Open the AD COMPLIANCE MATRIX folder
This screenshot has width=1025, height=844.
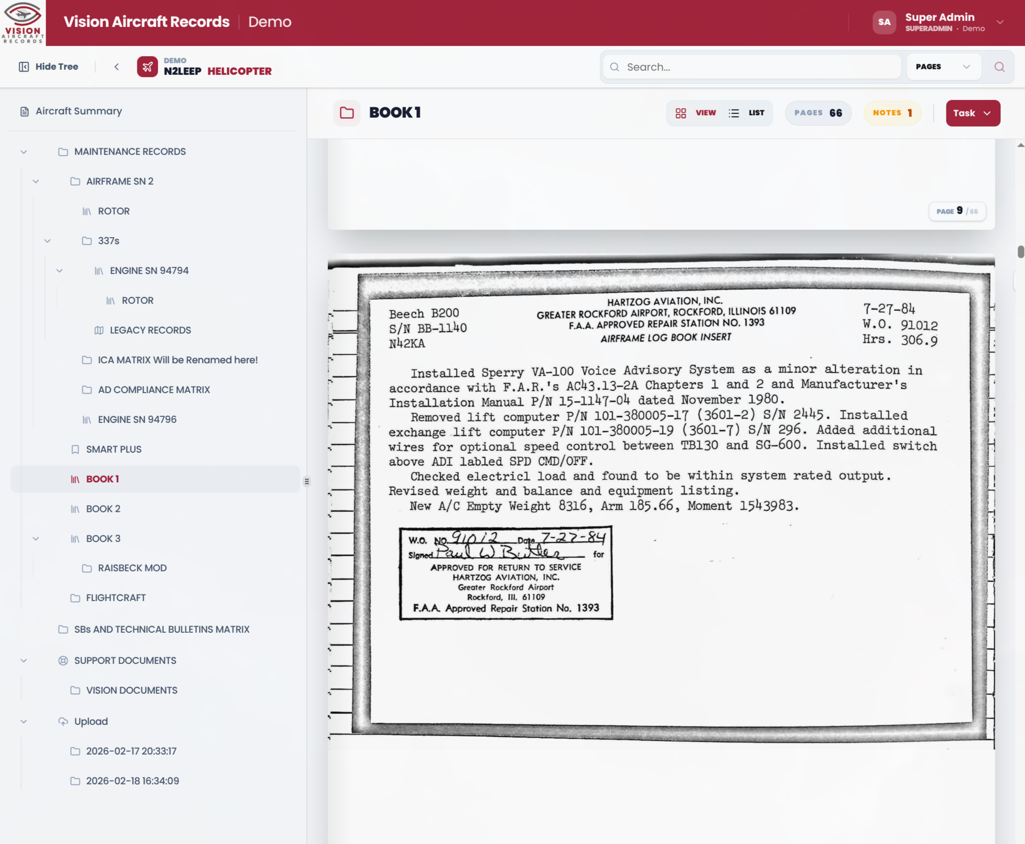tap(154, 389)
